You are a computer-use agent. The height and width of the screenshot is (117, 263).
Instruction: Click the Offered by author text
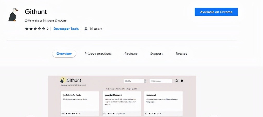point(46,21)
